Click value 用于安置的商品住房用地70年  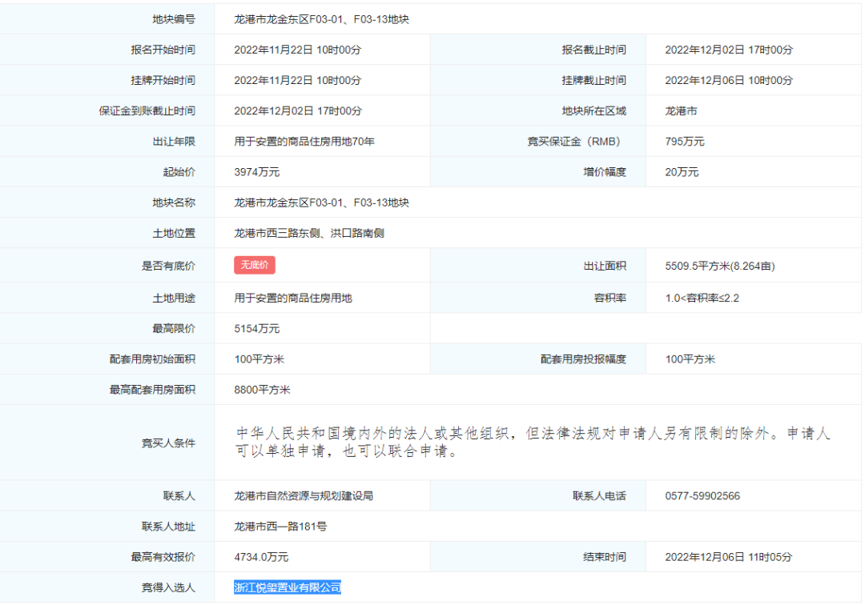pyautogui.click(x=304, y=142)
